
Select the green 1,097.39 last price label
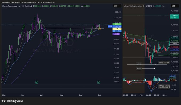[117, 24]
